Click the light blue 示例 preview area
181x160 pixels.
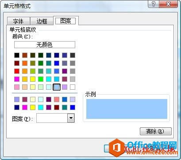click(x=127, y=109)
